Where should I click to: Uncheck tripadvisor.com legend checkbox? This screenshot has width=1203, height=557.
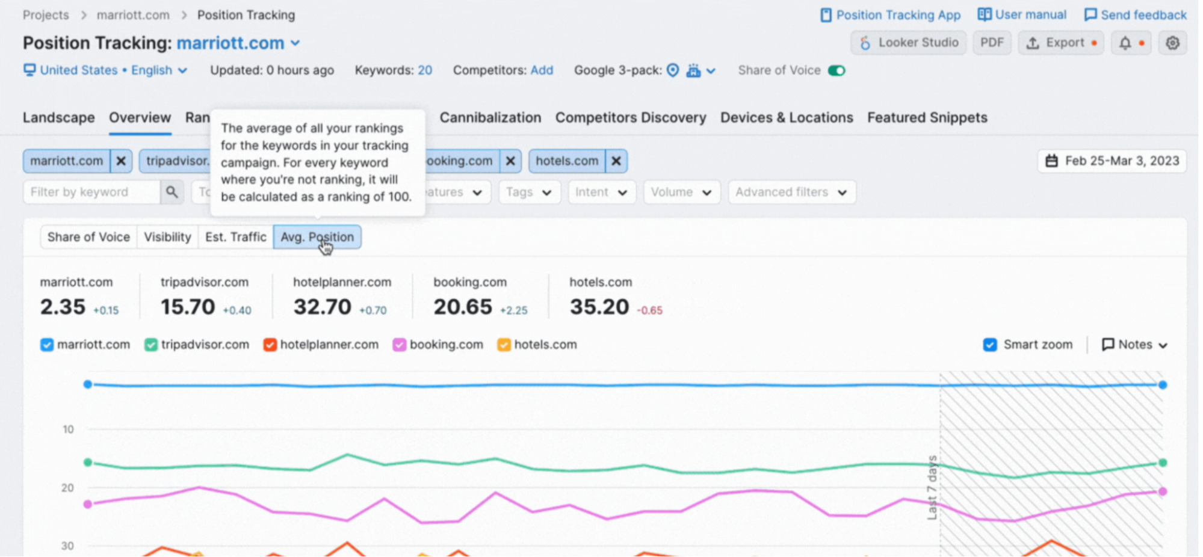tap(151, 345)
